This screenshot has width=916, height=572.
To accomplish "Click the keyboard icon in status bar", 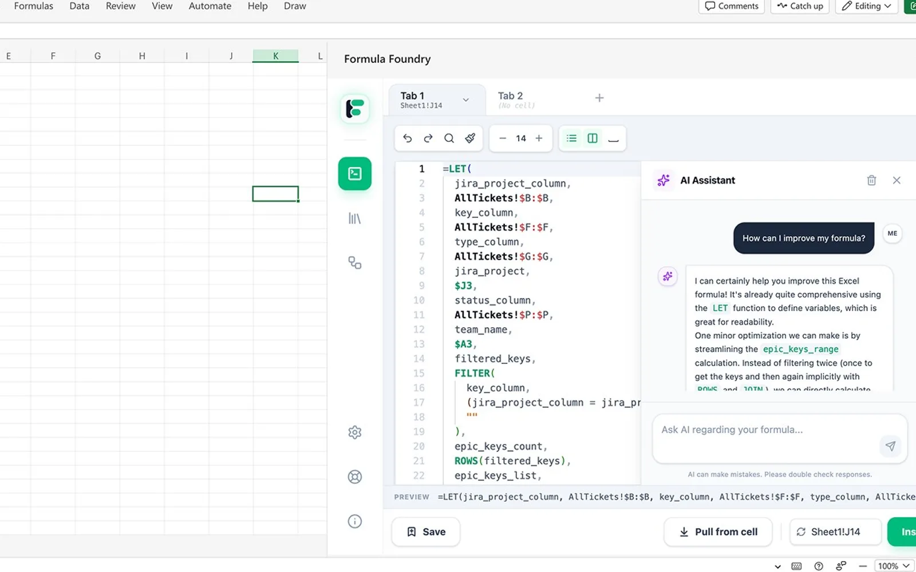I will coord(796,566).
